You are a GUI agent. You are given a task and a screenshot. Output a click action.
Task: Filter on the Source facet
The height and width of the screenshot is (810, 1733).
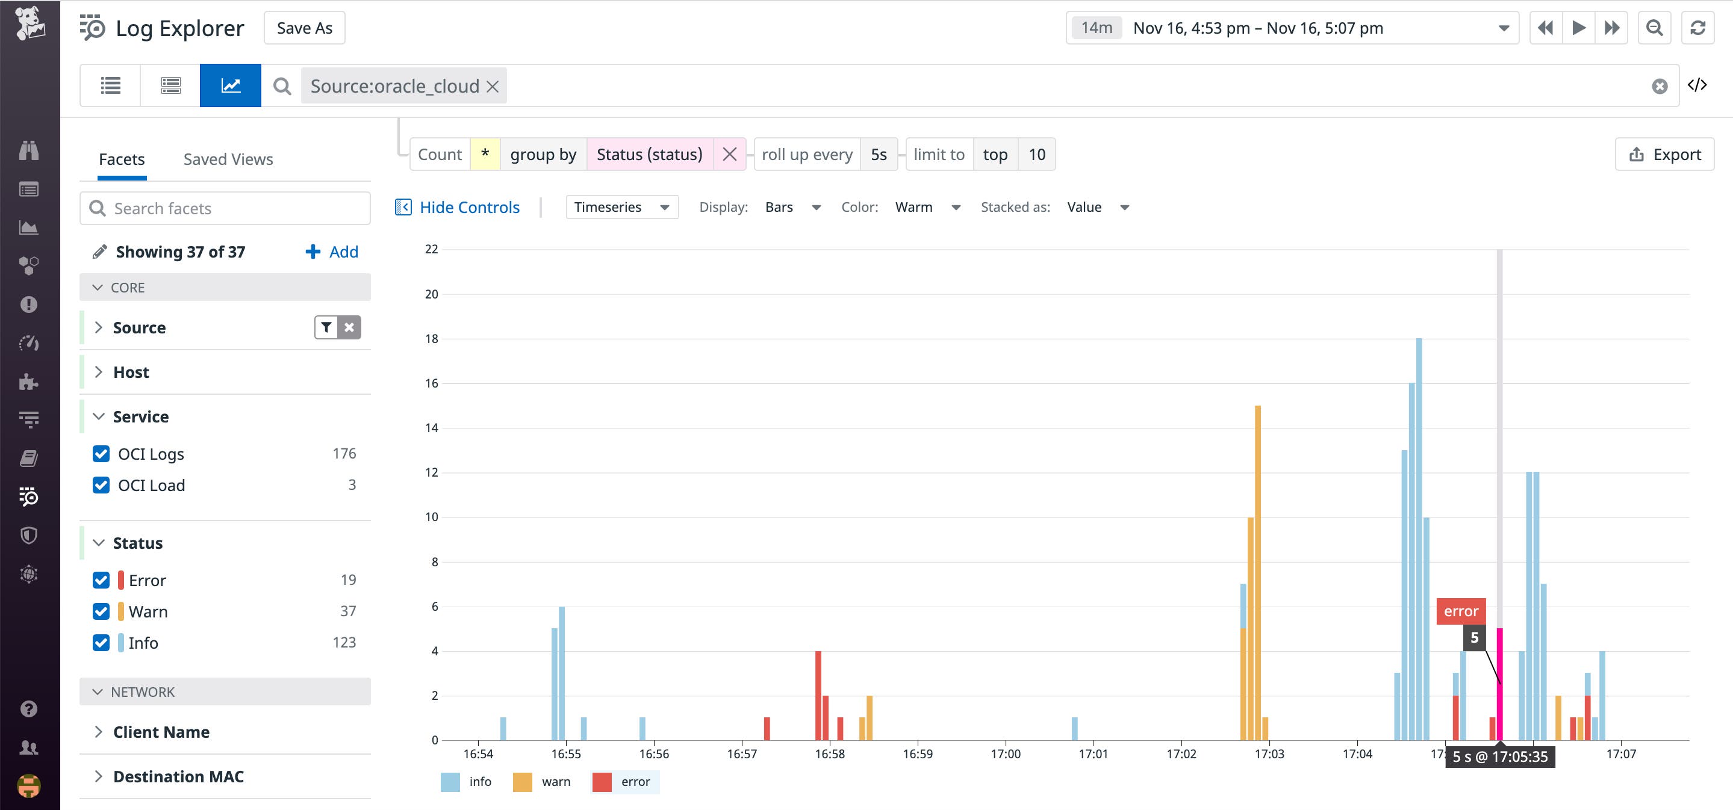[x=326, y=327]
